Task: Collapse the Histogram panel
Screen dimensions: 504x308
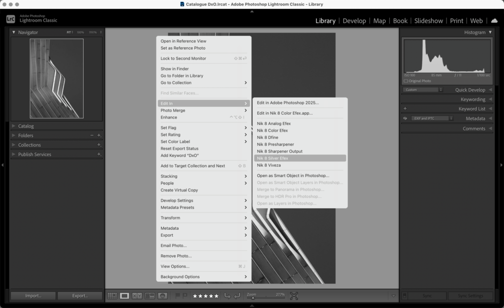Action: point(490,32)
